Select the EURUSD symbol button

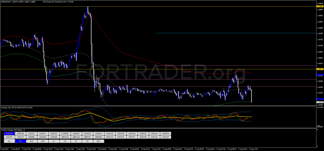click(9, 133)
